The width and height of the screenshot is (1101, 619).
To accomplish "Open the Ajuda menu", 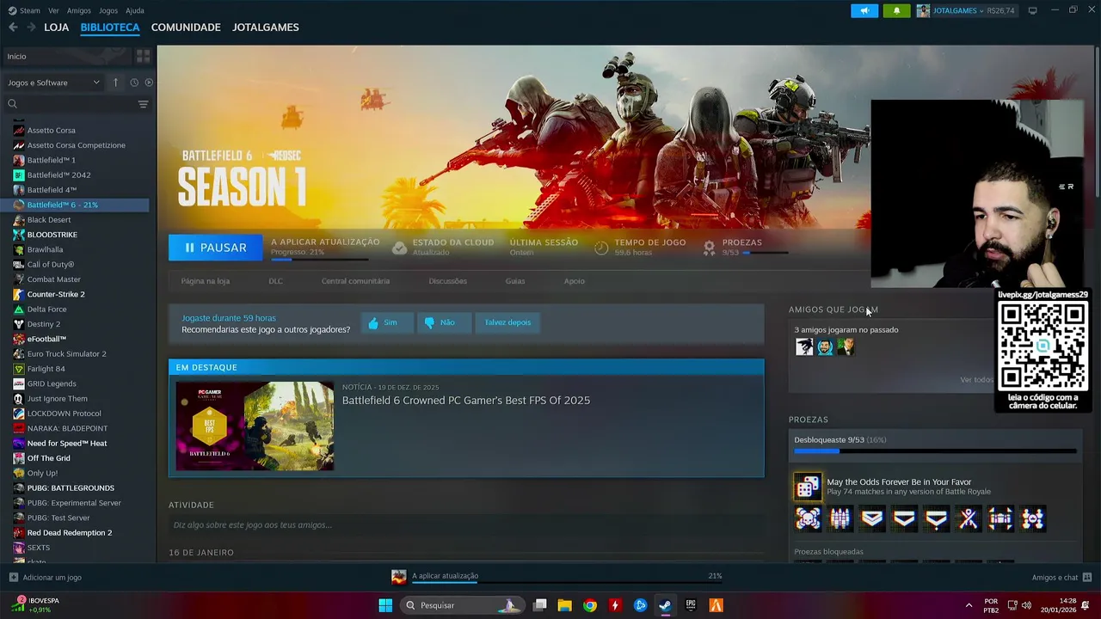I will point(135,10).
